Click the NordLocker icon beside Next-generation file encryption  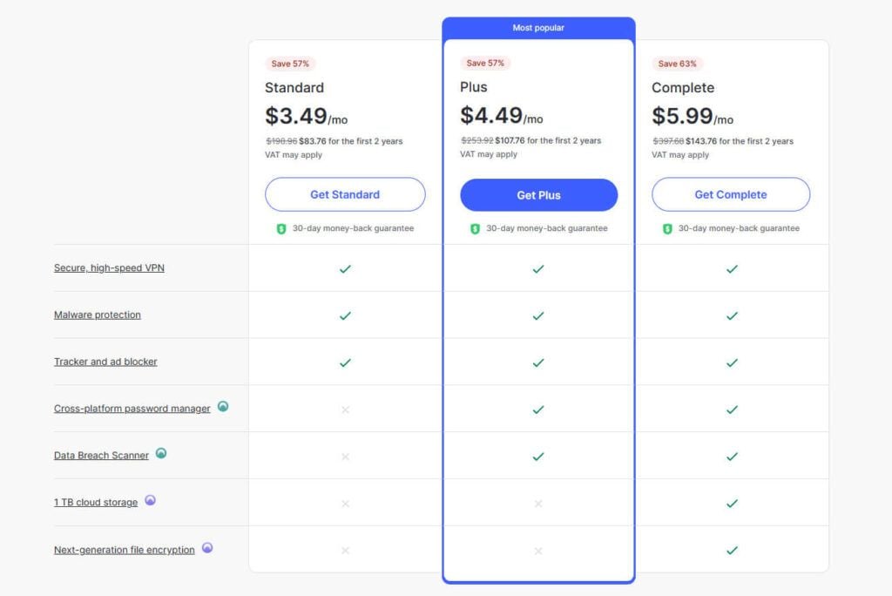207,548
